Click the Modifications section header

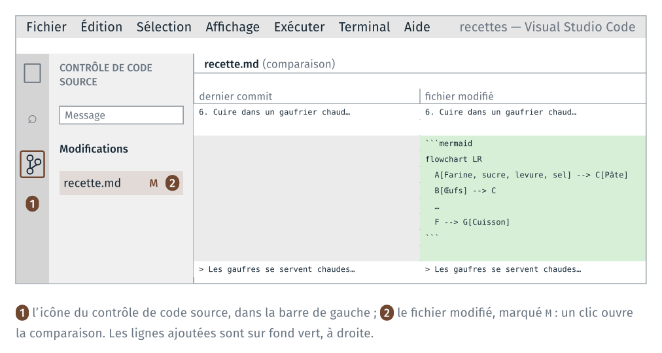[94, 149]
